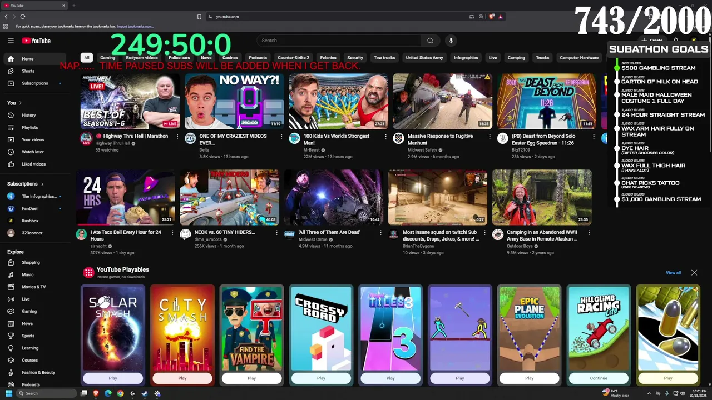
Task: Open the Windows Start menu
Action: pyautogui.click(x=9, y=393)
